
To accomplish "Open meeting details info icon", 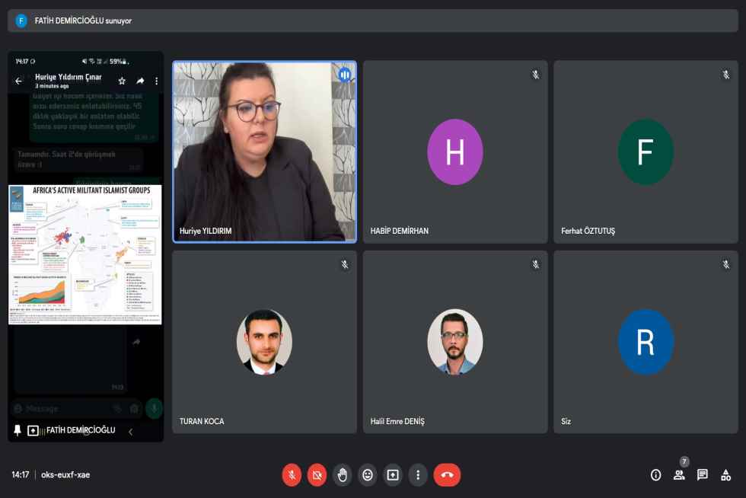I will click(655, 475).
